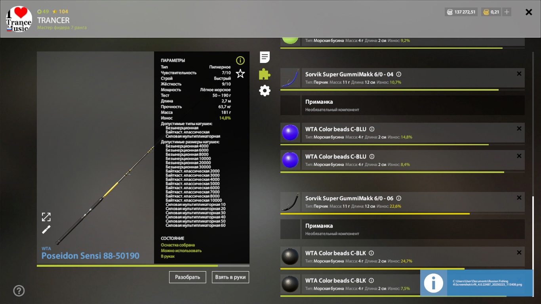
Task: Remove WTA Color beads C-BLK with wear 24,7%
Action: click(519, 253)
